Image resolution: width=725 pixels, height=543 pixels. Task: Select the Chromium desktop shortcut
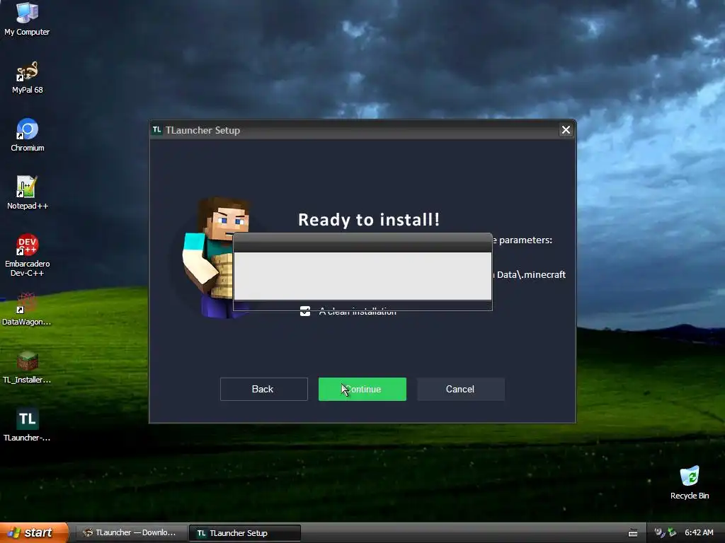tap(28, 135)
